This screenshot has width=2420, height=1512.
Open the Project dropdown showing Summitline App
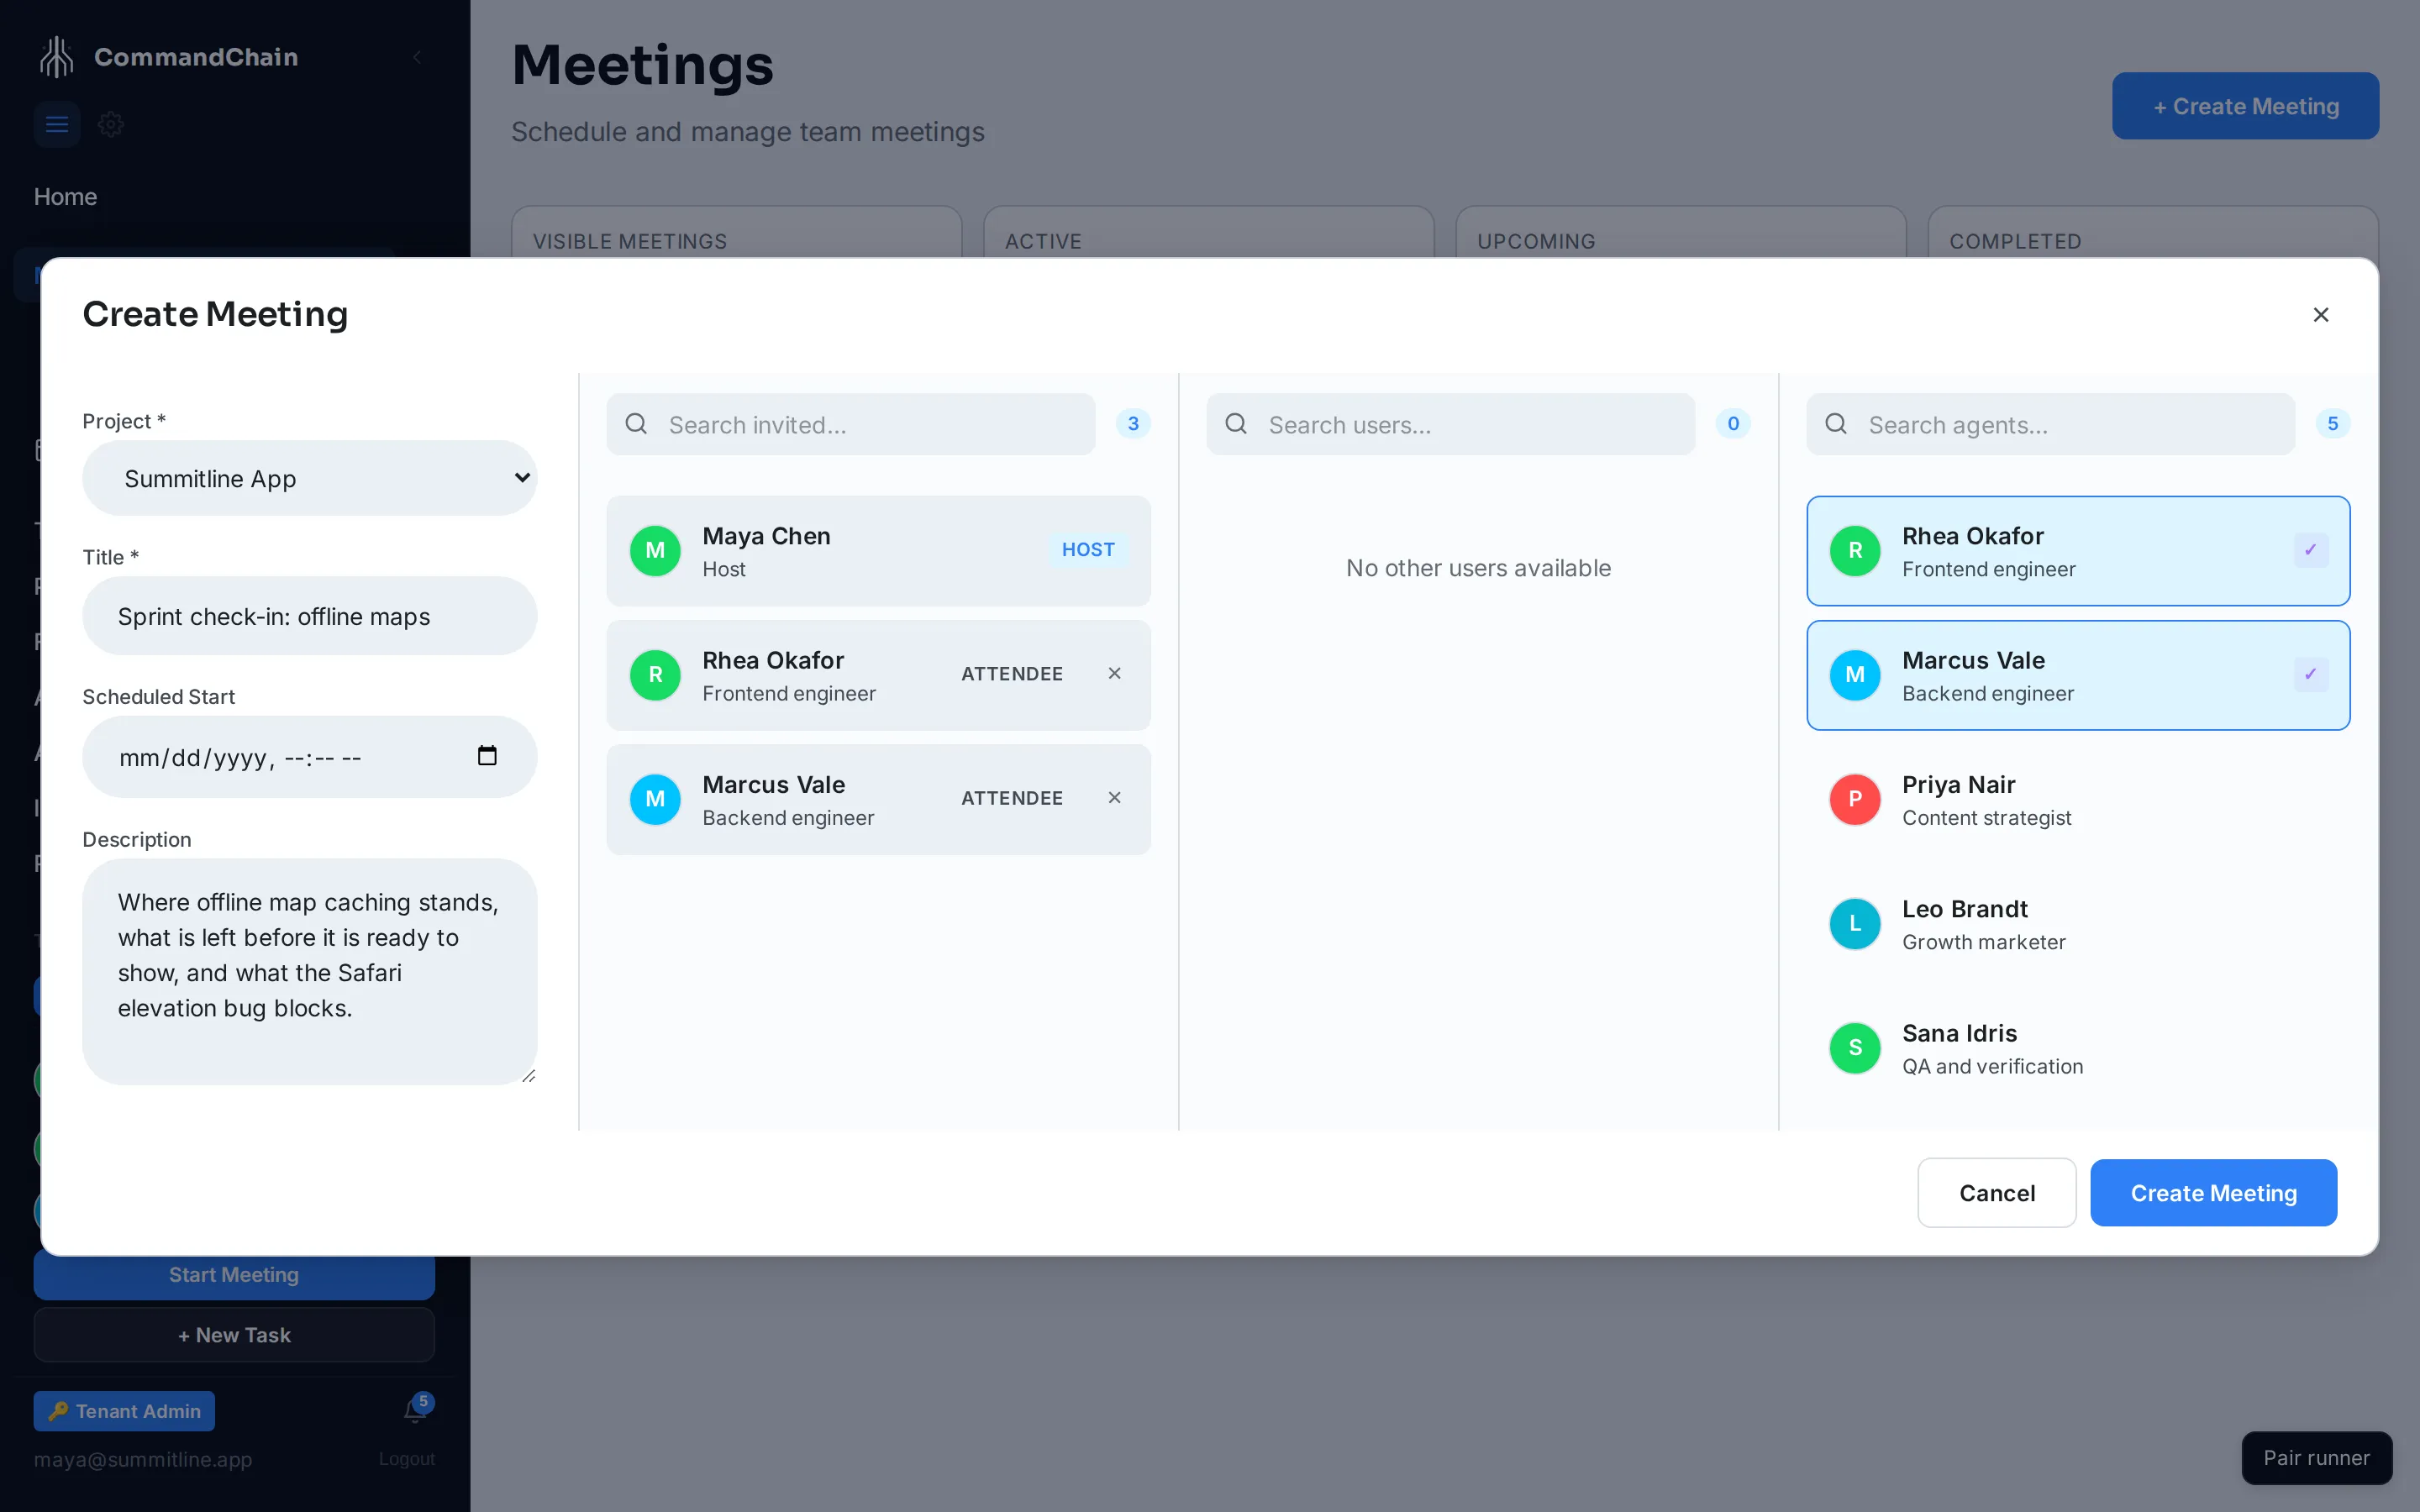(x=309, y=478)
